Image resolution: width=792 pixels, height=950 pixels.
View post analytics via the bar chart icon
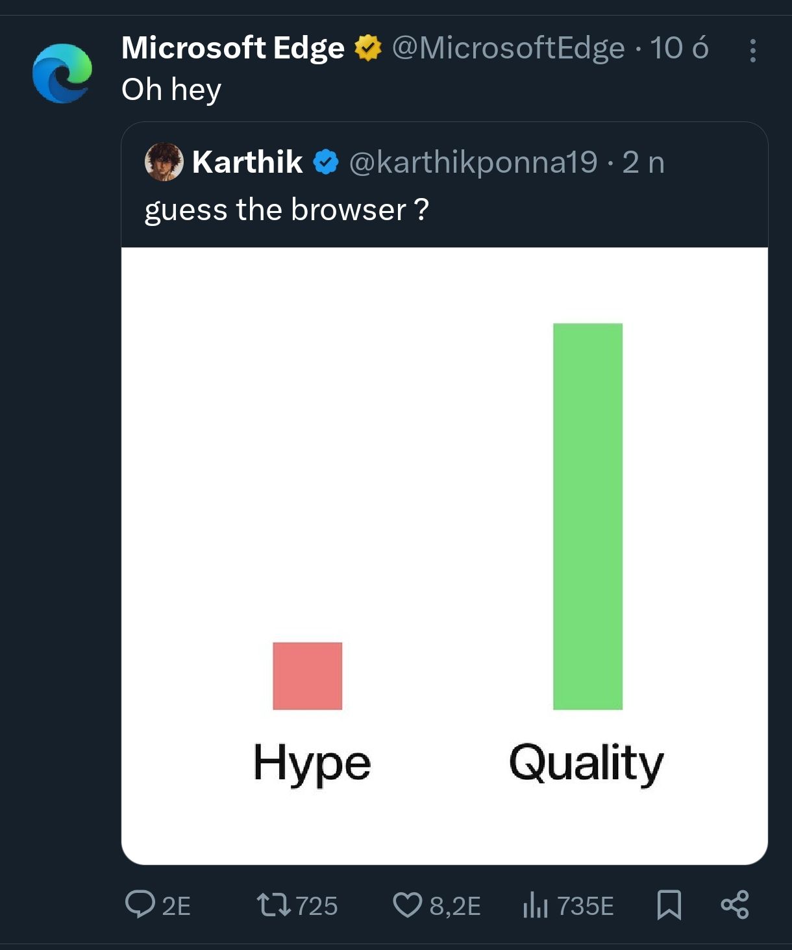click(535, 905)
